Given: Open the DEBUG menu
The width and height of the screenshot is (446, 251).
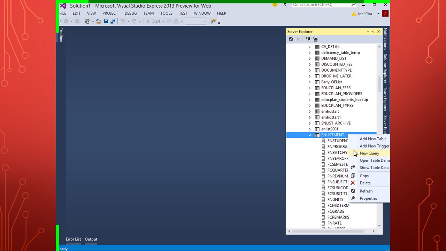Looking at the screenshot, I should pyautogui.click(x=131, y=13).
